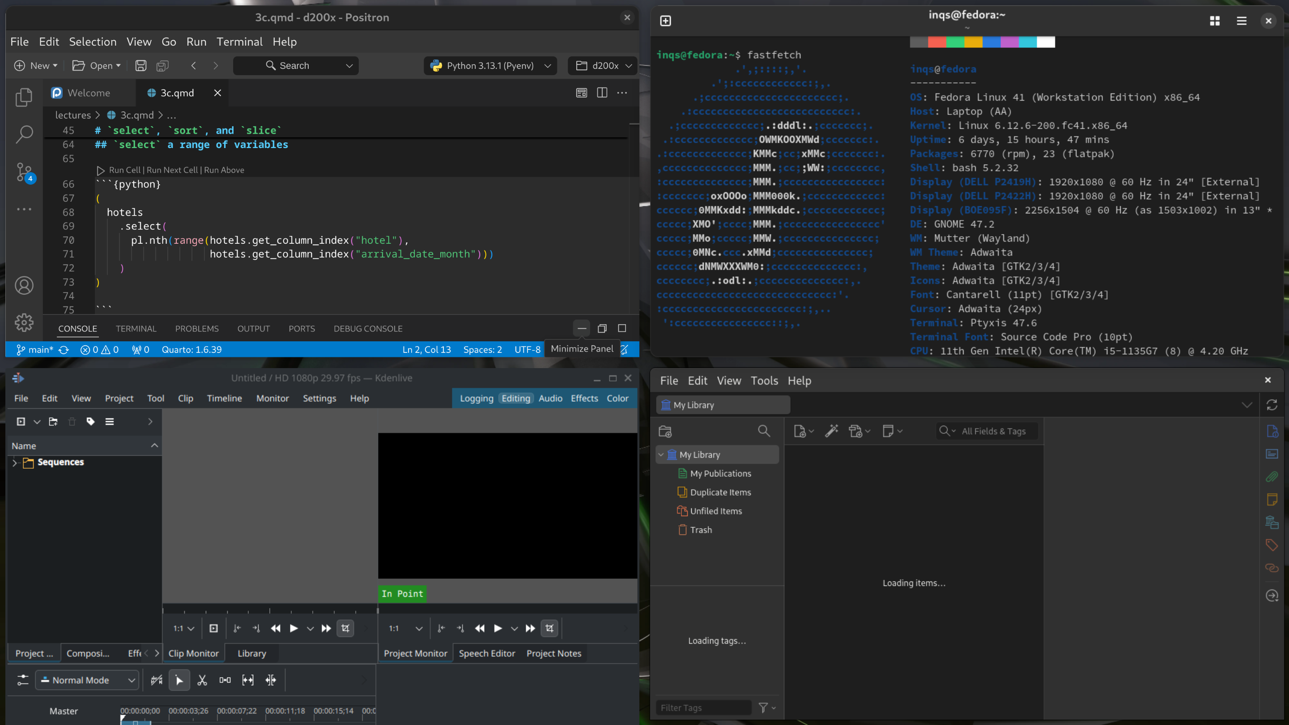Viewport: 1289px width, 725px height.
Task: Select Kdenlive's spacer tool
Action: click(225, 680)
